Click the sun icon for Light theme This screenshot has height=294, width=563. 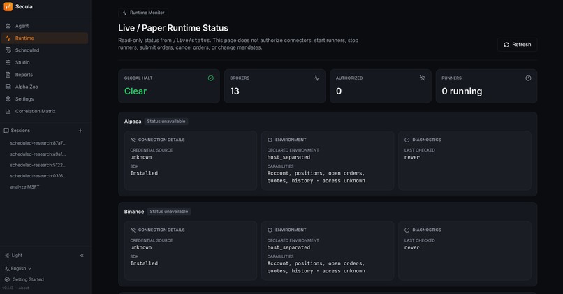7,256
